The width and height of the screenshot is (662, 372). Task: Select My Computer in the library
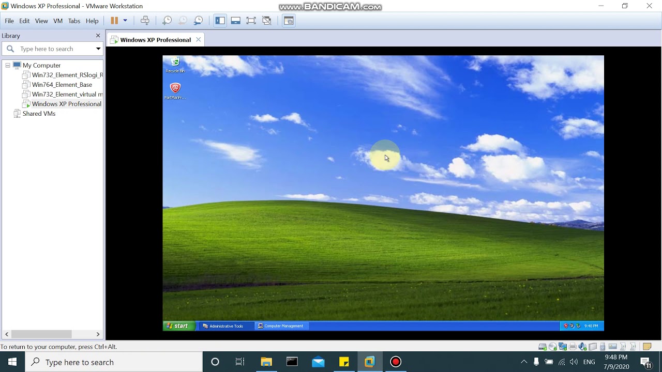(41, 65)
